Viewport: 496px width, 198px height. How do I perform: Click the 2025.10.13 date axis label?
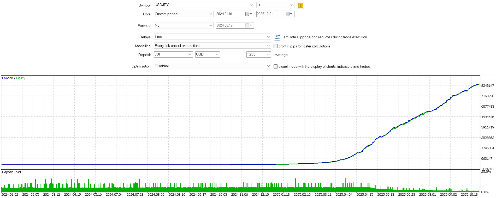tap(469, 195)
